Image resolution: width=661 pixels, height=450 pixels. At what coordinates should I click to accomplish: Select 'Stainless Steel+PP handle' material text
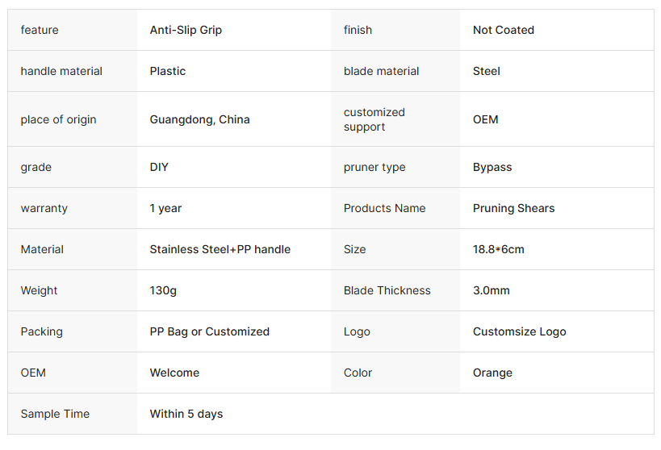(x=220, y=249)
